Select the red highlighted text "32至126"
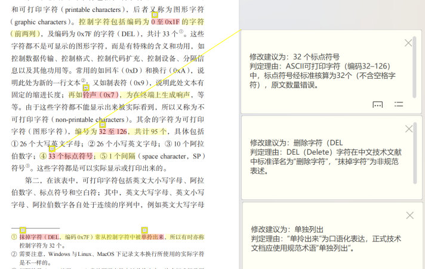The width and height of the screenshot is (425, 269). point(113,132)
